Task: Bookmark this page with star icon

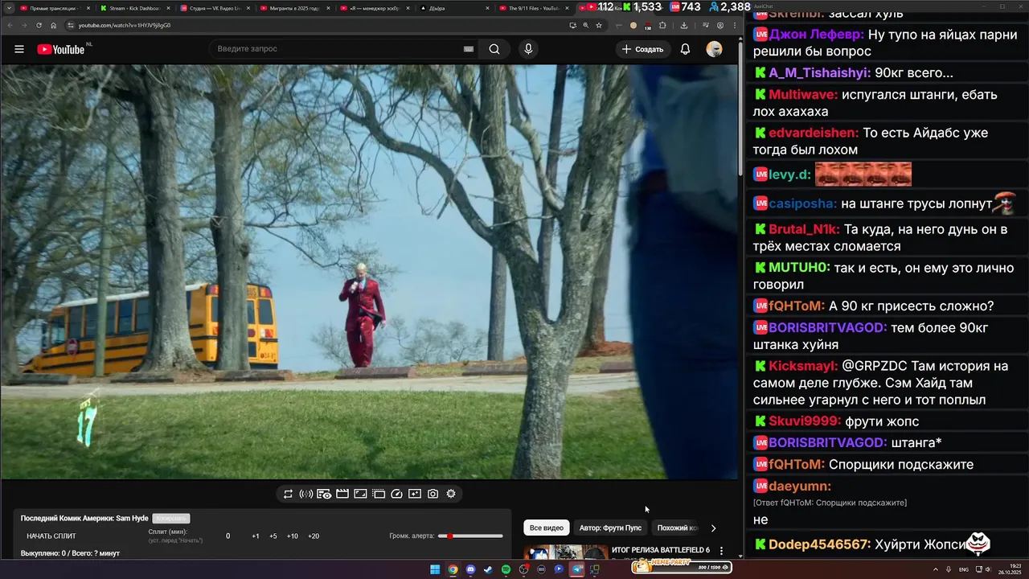Action: coord(599,25)
